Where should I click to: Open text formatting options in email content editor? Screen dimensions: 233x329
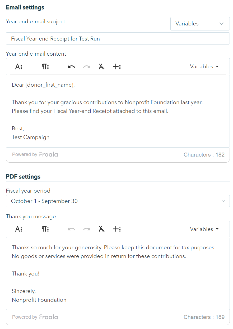[18, 67]
